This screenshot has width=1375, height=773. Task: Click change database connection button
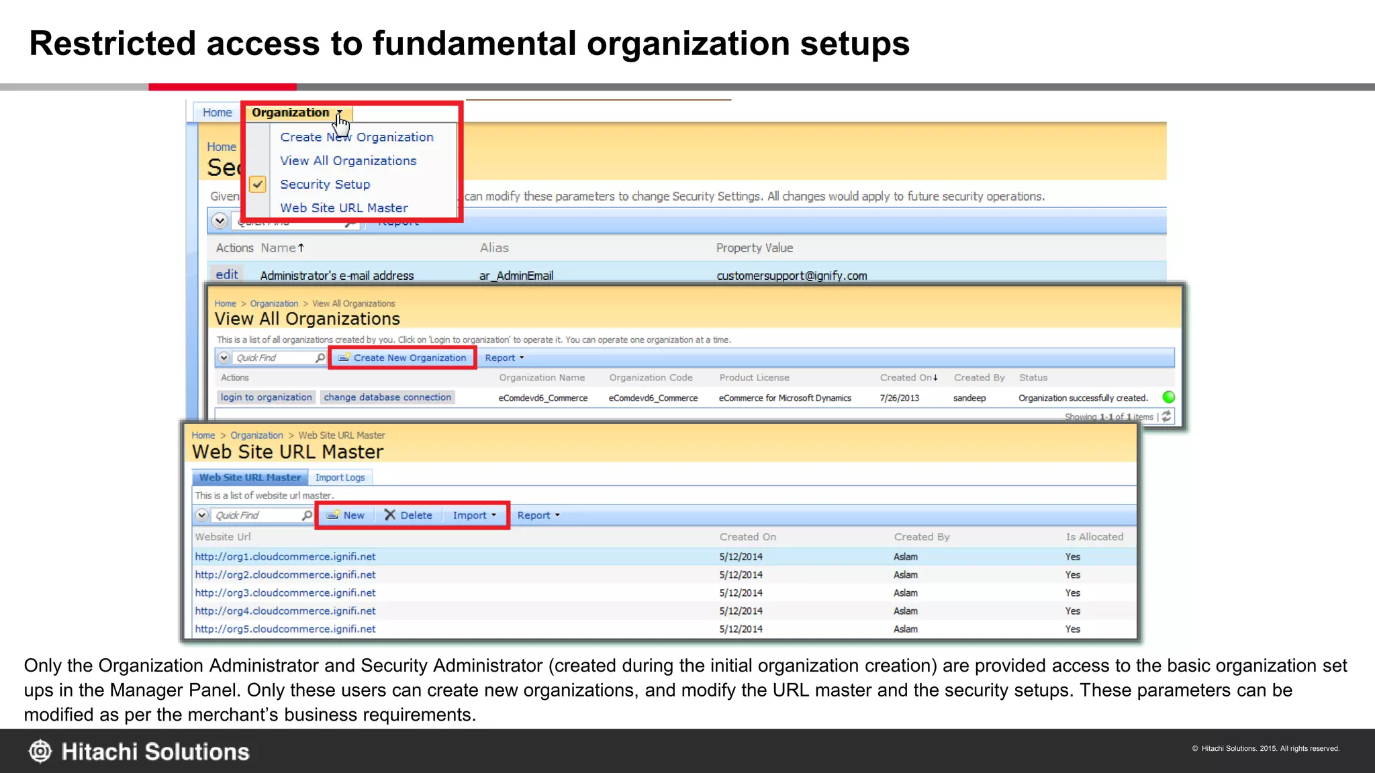click(387, 397)
